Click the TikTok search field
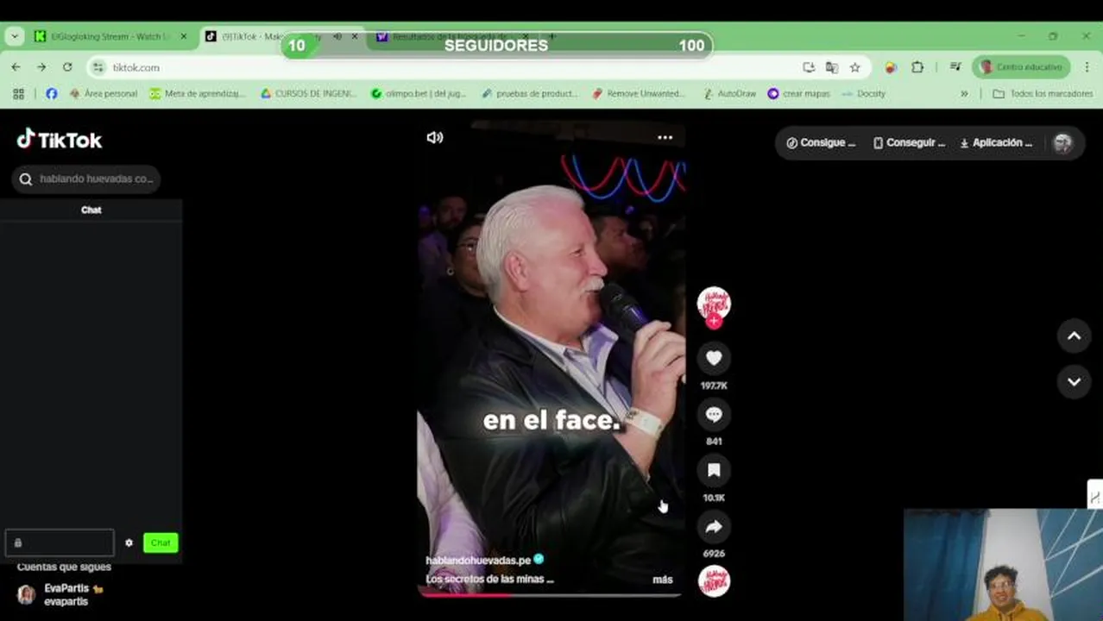This screenshot has height=621, width=1103. tap(86, 179)
